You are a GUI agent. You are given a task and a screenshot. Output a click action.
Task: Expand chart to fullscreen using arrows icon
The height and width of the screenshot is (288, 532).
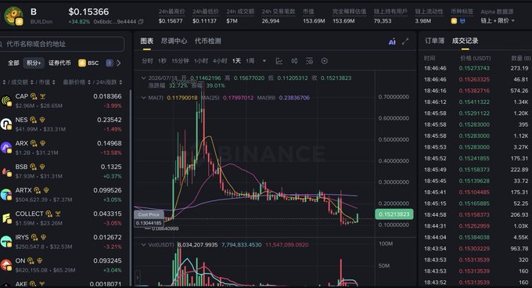405,41
